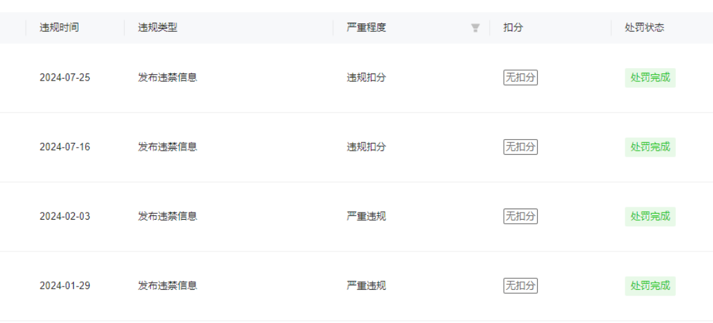Image resolution: width=713 pixels, height=323 pixels.
Task: Click 无扣分 tag in the 2024-07-16 row
Action: tap(521, 147)
